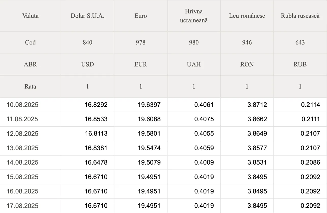327x213 pixels.
Task: Select the Rubla rusească header cell
Action: tap(300, 16)
